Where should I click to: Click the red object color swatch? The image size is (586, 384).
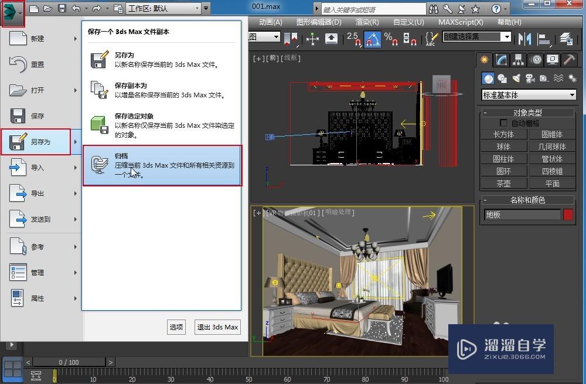click(x=568, y=215)
